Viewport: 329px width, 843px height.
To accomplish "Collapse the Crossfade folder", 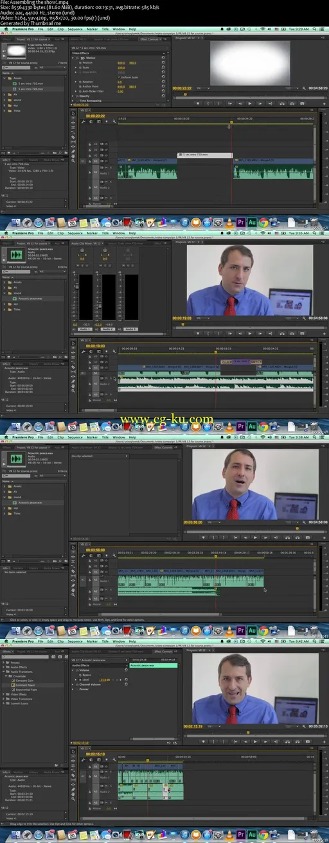I will (6, 676).
